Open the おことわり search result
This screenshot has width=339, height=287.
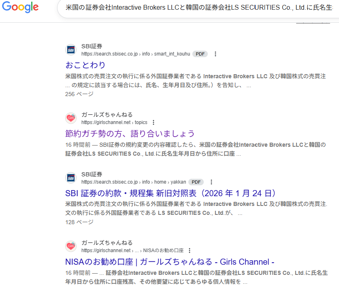[85, 65]
